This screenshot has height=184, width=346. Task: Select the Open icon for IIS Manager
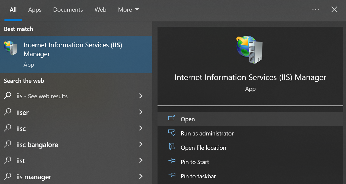pyautogui.click(x=172, y=118)
